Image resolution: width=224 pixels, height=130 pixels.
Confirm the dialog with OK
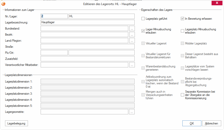point(192,123)
